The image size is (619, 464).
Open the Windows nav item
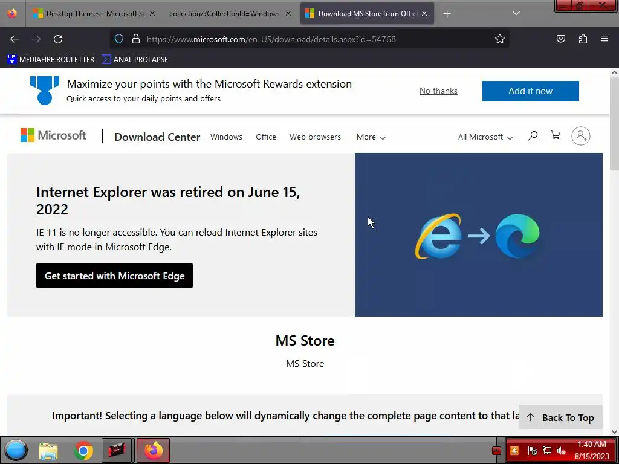(226, 137)
